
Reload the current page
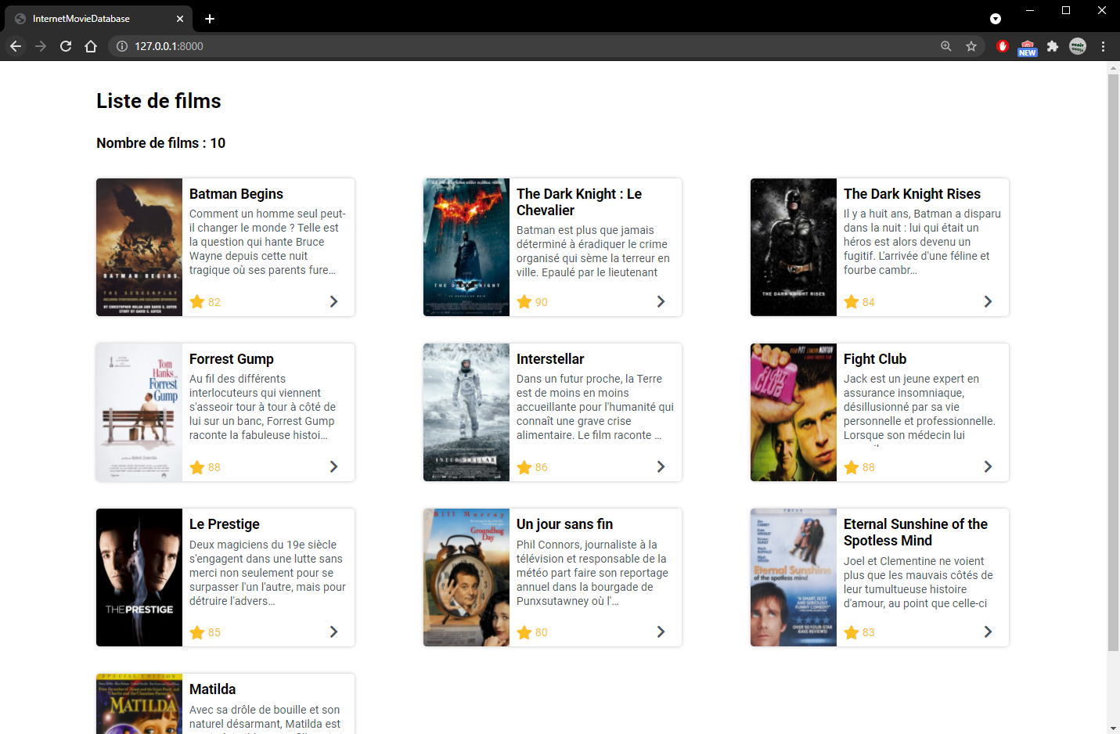[x=66, y=46]
